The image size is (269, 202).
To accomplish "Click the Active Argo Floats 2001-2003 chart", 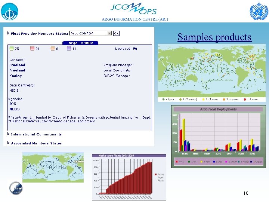I will (129, 177).
